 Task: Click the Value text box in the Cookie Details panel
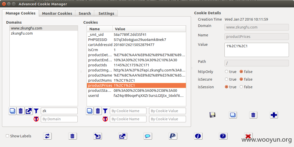click(x=257, y=50)
